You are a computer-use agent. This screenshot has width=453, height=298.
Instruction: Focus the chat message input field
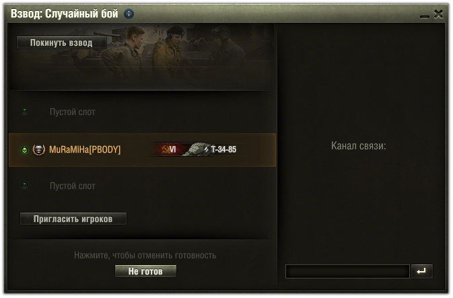coord(347,272)
